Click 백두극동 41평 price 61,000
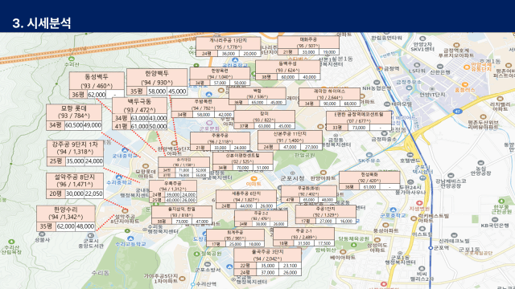Screen dimensions: 515x289 point(139,127)
